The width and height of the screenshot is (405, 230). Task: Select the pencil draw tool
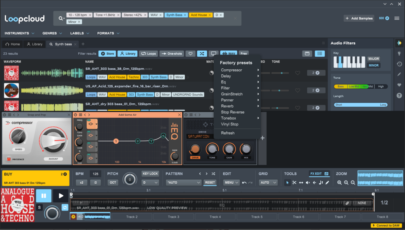coord(327,182)
